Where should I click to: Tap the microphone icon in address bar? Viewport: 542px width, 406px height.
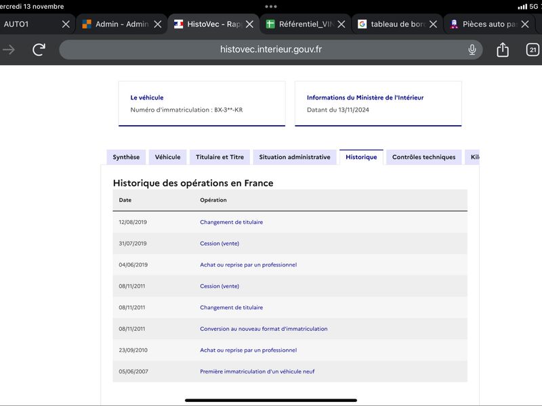[x=472, y=49]
